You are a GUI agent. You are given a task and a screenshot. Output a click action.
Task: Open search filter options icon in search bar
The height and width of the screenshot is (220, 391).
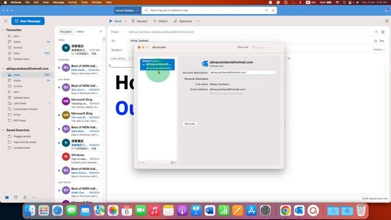click(x=266, y=10)
